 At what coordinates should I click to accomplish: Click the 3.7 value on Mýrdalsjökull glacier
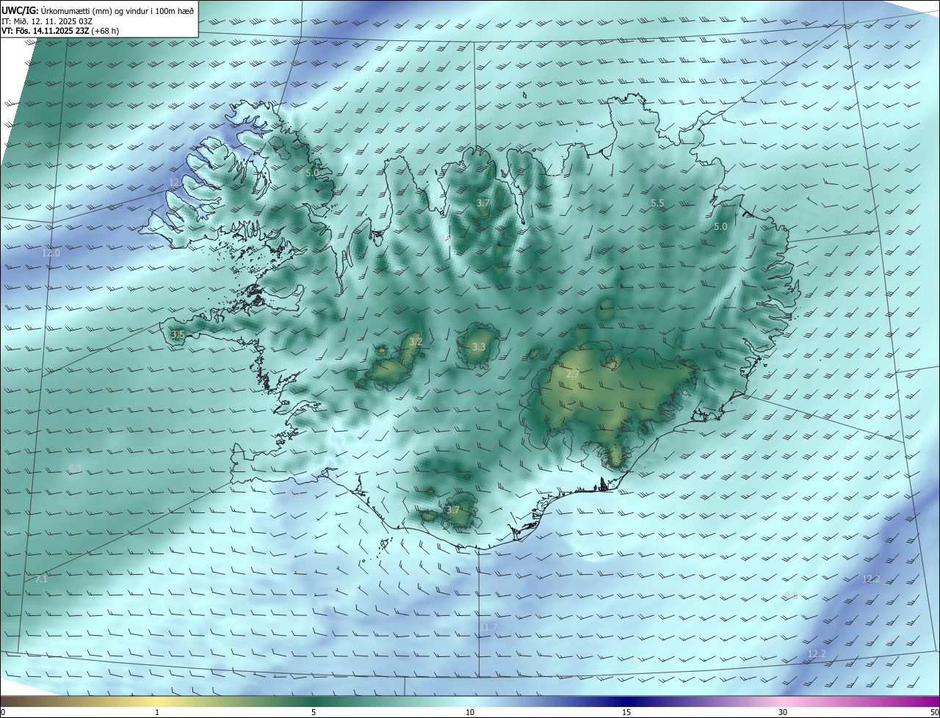point(453,510)
